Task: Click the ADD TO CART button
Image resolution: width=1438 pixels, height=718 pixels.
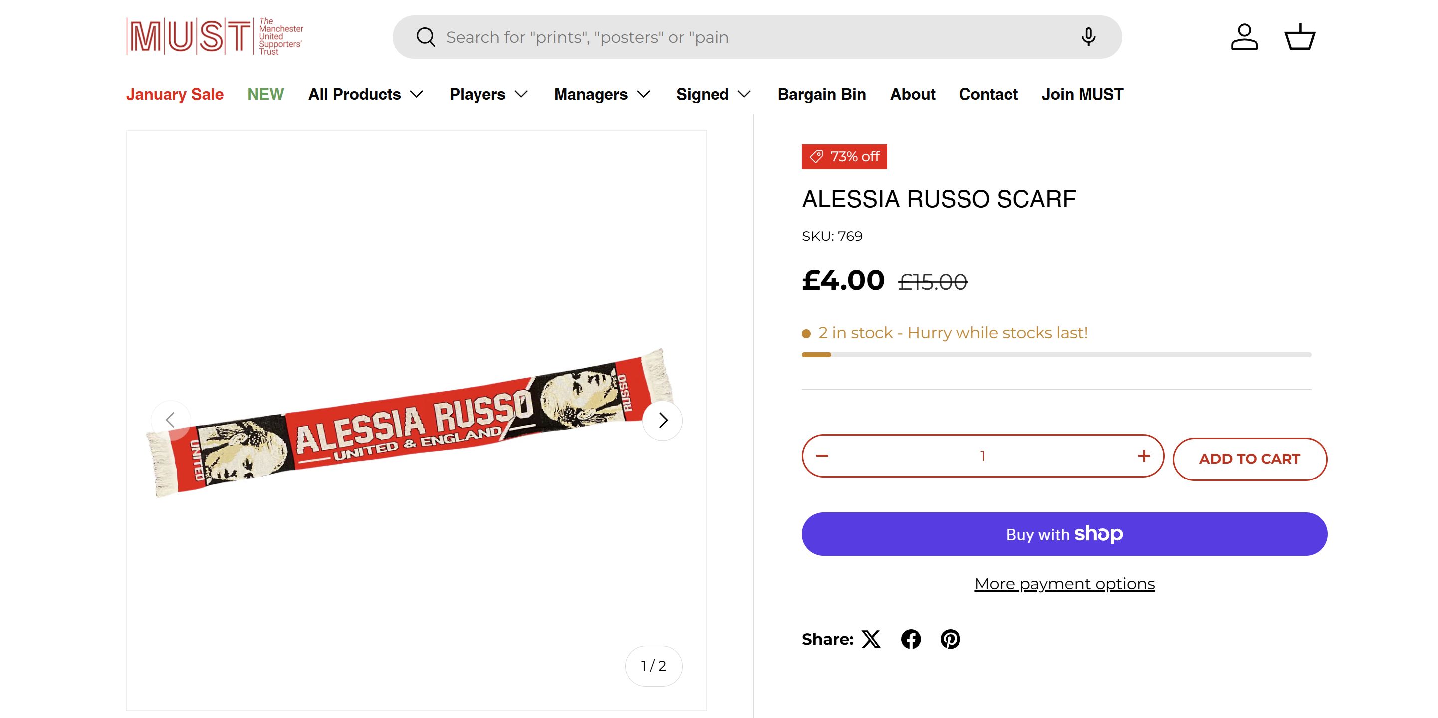Action: (x=1249, y=459)
